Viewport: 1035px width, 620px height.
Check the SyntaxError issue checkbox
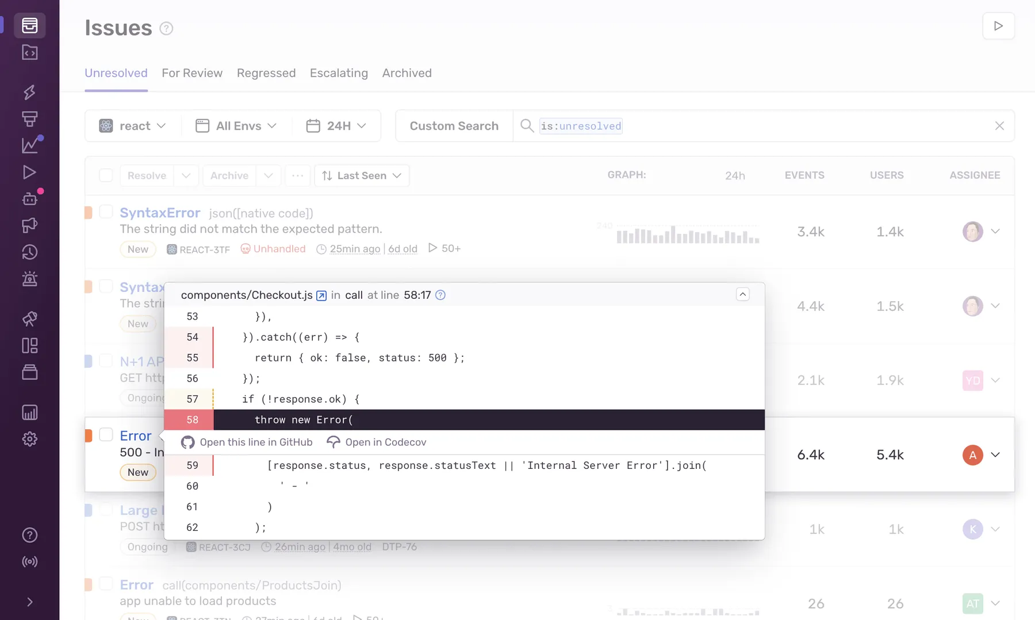coord(106,211)
